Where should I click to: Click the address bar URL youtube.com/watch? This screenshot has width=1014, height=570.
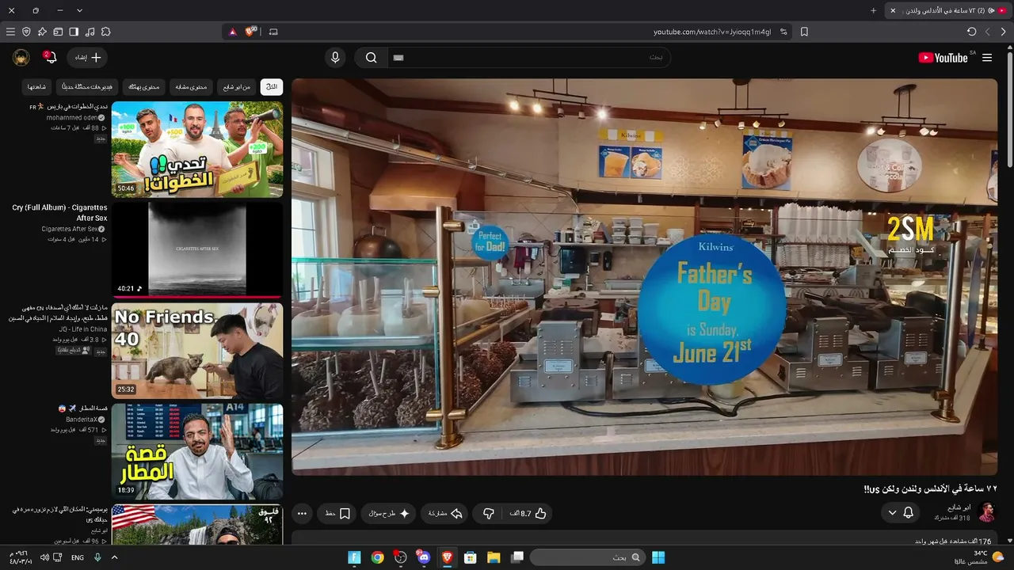pyautogui.click(x=712, y=32)
